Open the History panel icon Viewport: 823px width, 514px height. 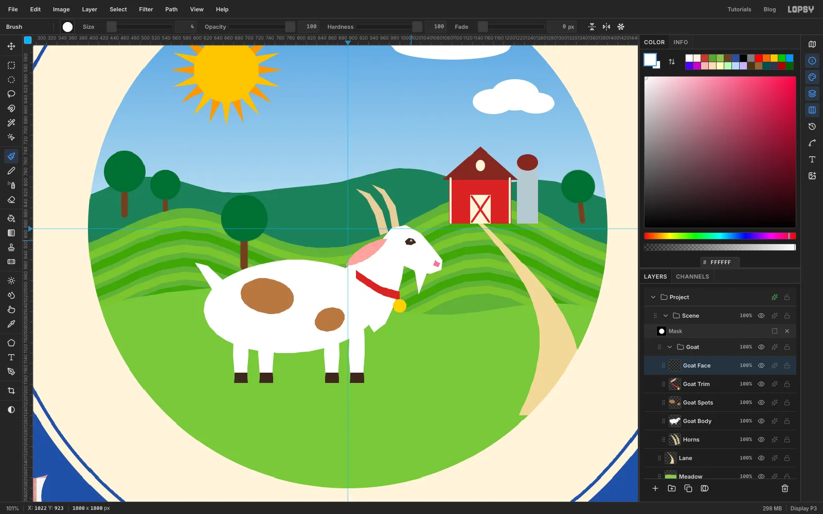(812, 126)
